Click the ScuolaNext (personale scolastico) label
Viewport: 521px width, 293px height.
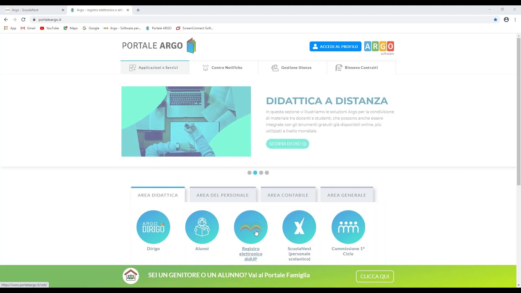tap(299, 254)
